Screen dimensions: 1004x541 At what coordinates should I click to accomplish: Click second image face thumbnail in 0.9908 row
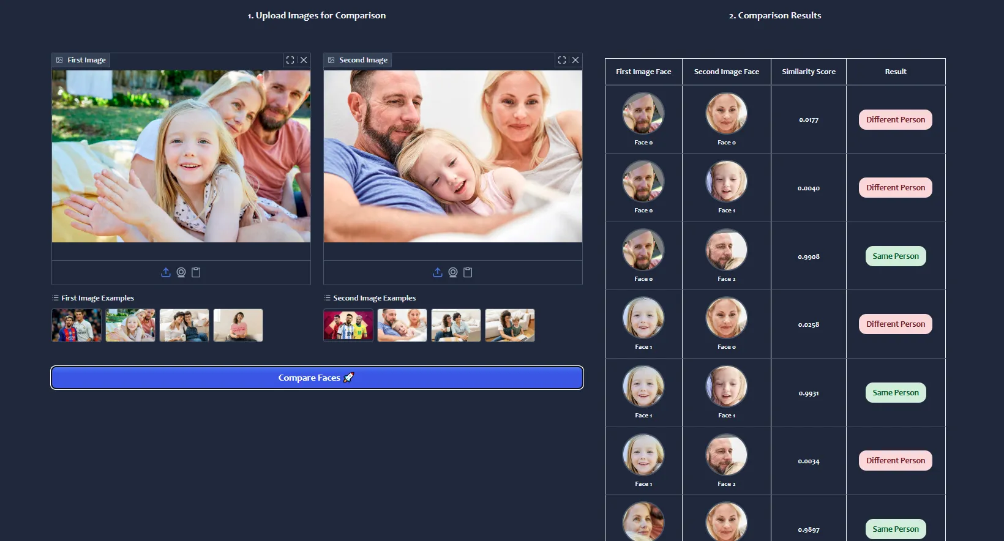point(727,250)
